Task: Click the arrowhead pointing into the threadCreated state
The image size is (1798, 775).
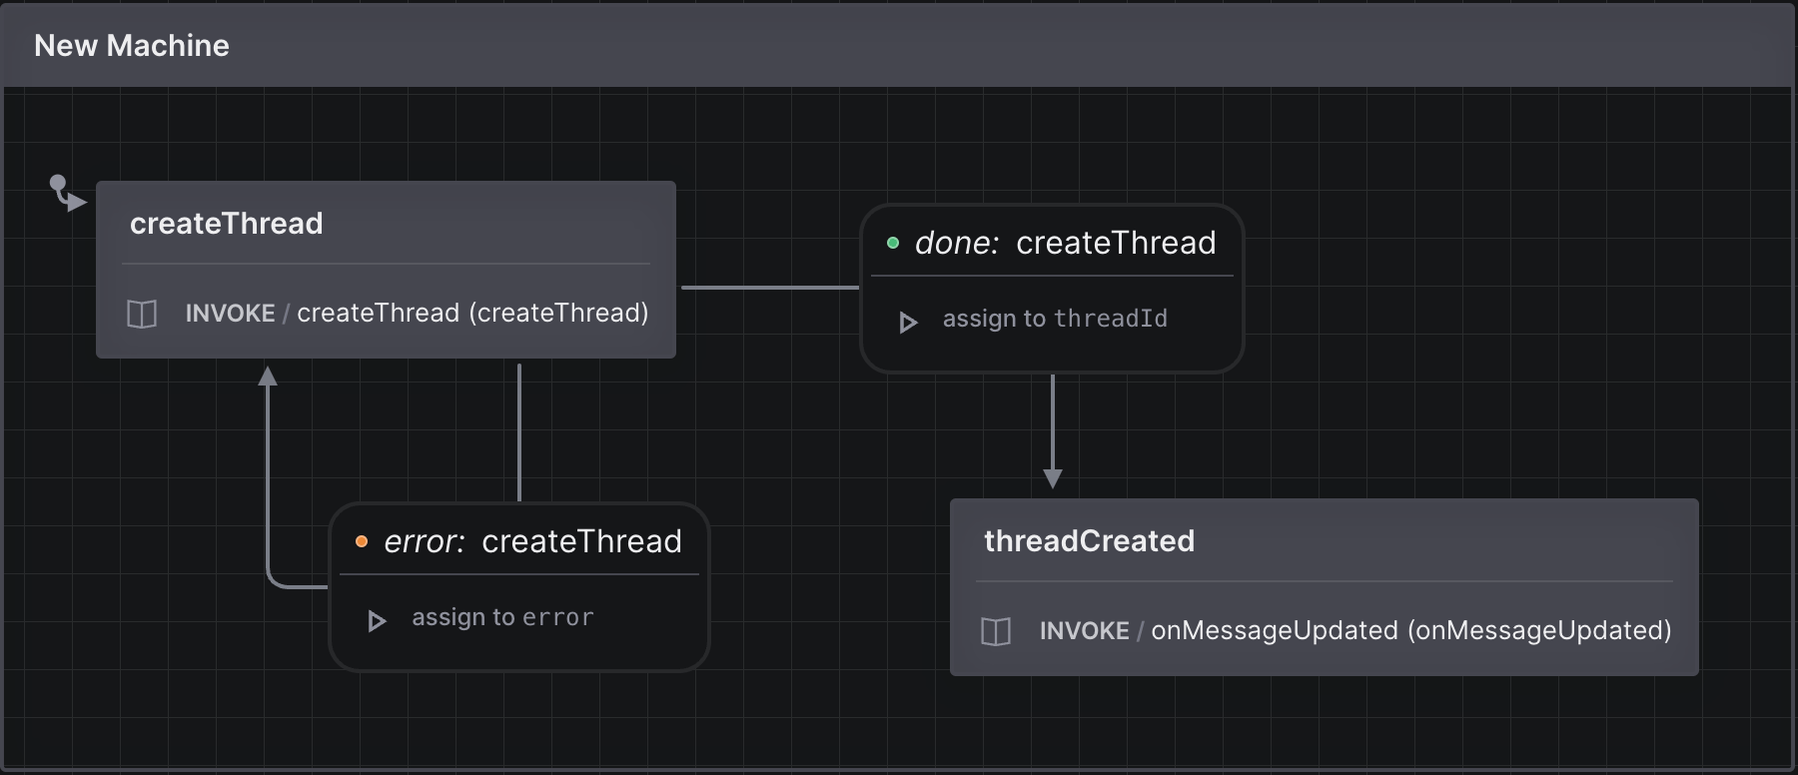Action: (x=1053, y=478)
